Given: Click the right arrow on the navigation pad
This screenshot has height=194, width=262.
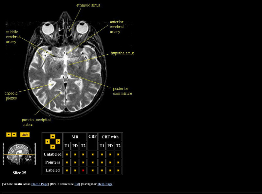Looking at the screenshot, I should point(58,142).
